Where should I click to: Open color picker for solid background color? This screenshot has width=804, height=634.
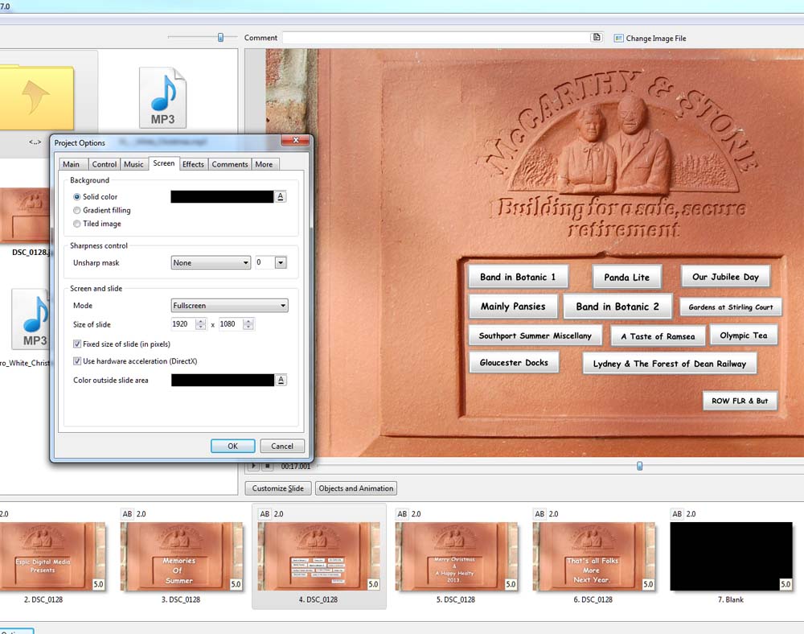(281, 196)
